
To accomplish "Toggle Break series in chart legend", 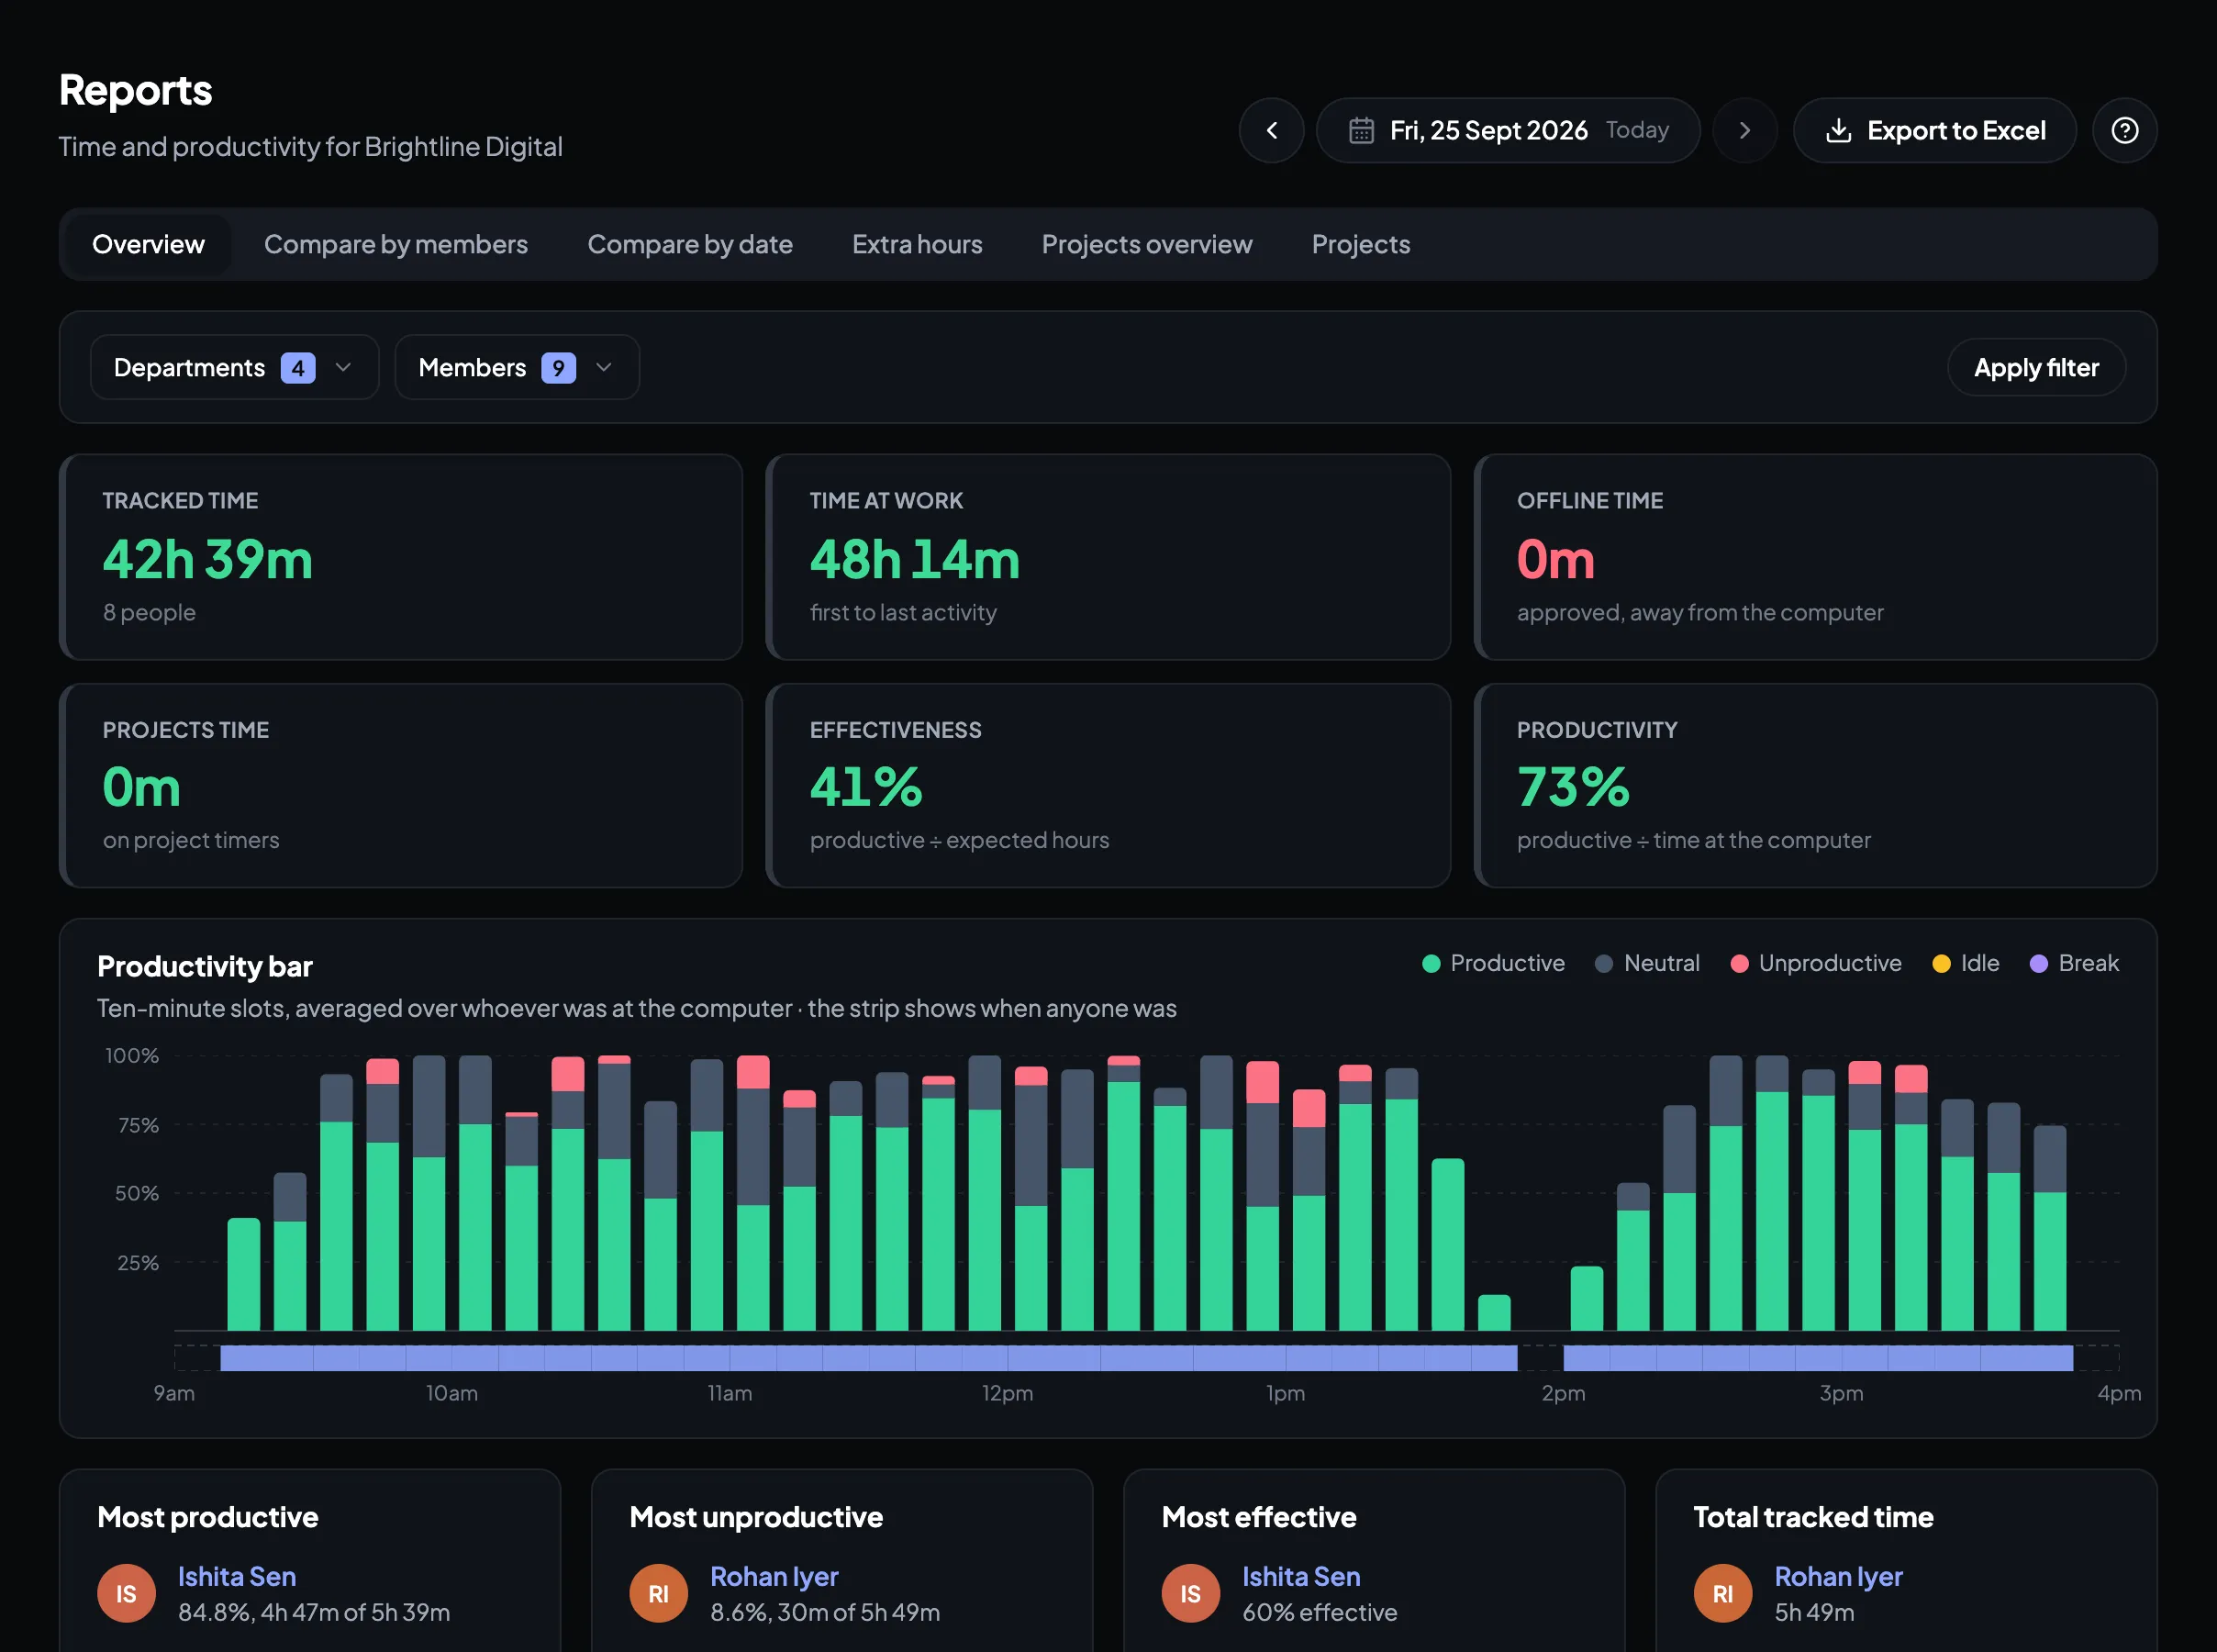I will [2074, 963].
